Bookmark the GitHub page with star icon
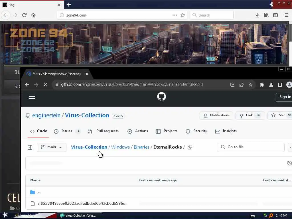The image size is (292, 219). click(251, 85)
